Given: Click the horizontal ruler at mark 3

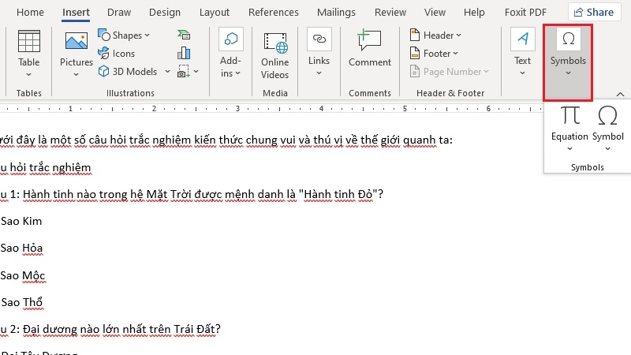Looking at the screenshot, I should tap(237, 108).
